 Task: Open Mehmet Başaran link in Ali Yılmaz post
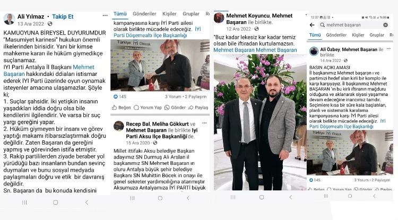pos(49,71)
